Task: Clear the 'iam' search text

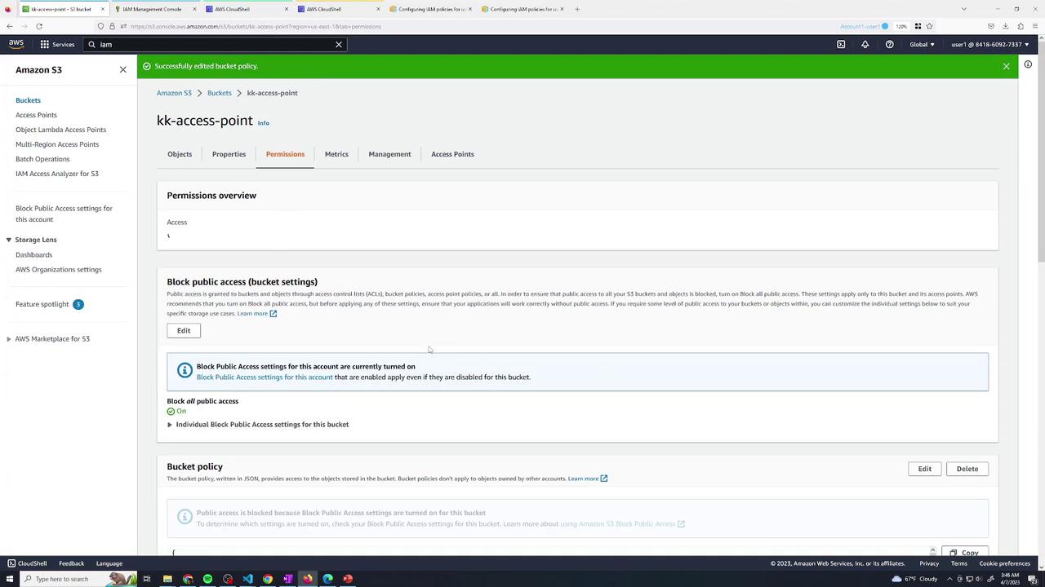Action: point(339,44)
